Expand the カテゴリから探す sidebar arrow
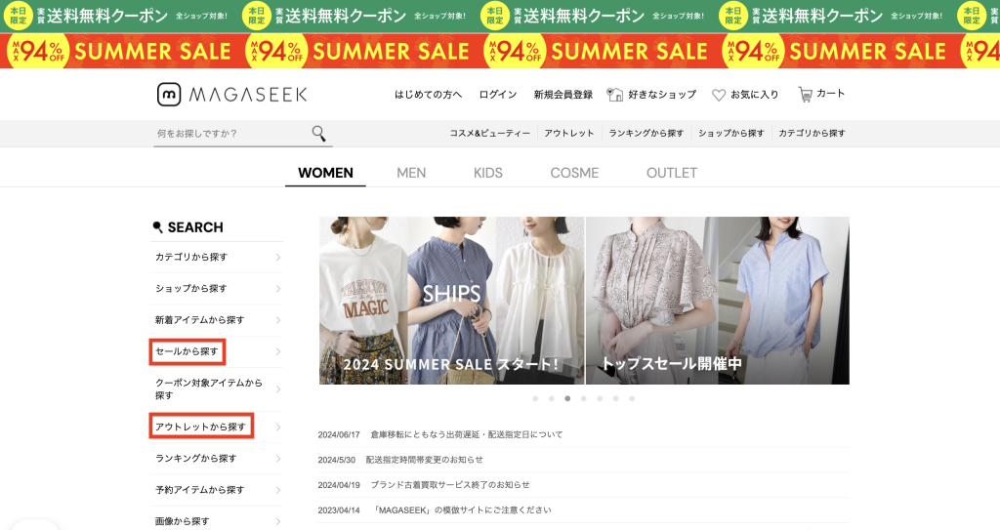The image size is (1000, 530). 278,257
